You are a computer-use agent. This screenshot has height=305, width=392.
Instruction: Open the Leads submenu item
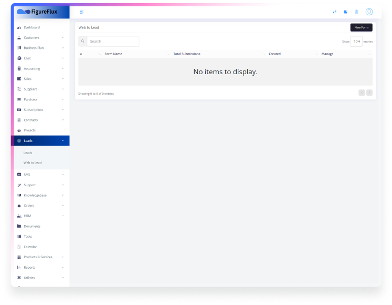coord(28,152)
